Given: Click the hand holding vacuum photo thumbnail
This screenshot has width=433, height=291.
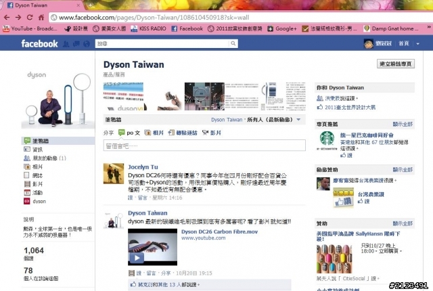Looking at the screenshot, I should [164, 96].
